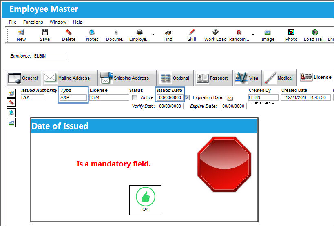Click the Expire Date field
This screenshot has height=226, width=334.
click(x=233, y=106)
